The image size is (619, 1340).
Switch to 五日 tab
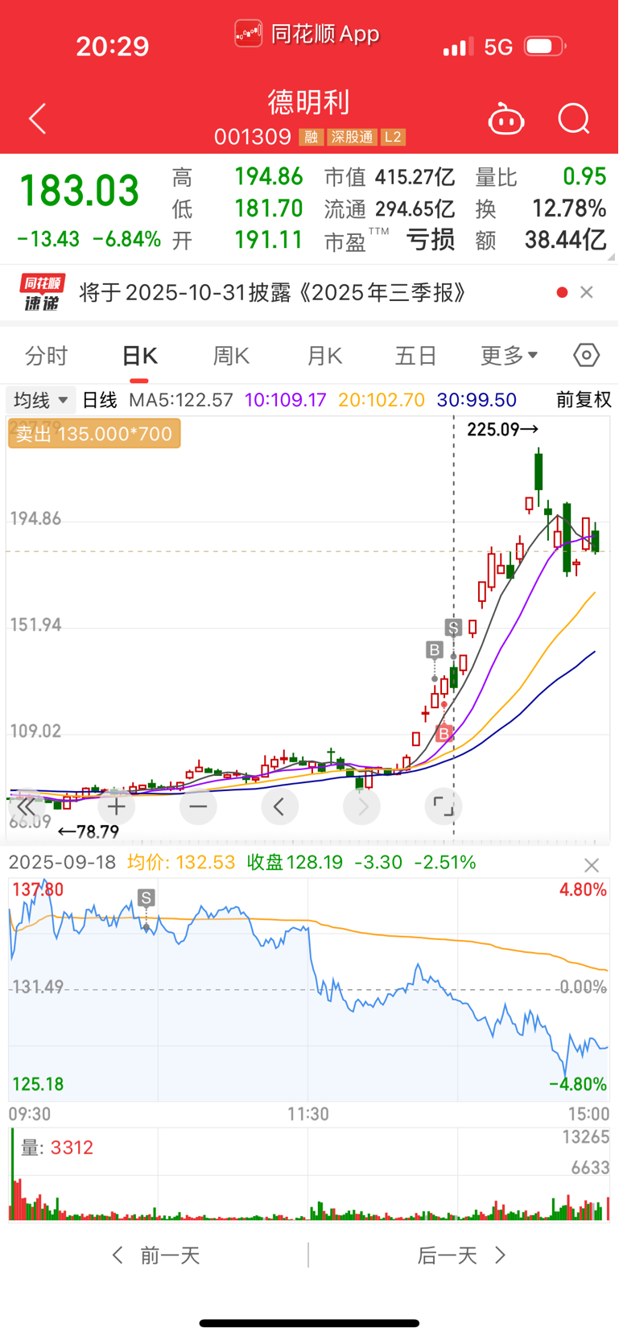(x=415, y=356)
